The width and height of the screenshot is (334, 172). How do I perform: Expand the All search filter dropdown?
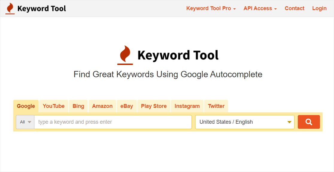(x=25, y=122)
